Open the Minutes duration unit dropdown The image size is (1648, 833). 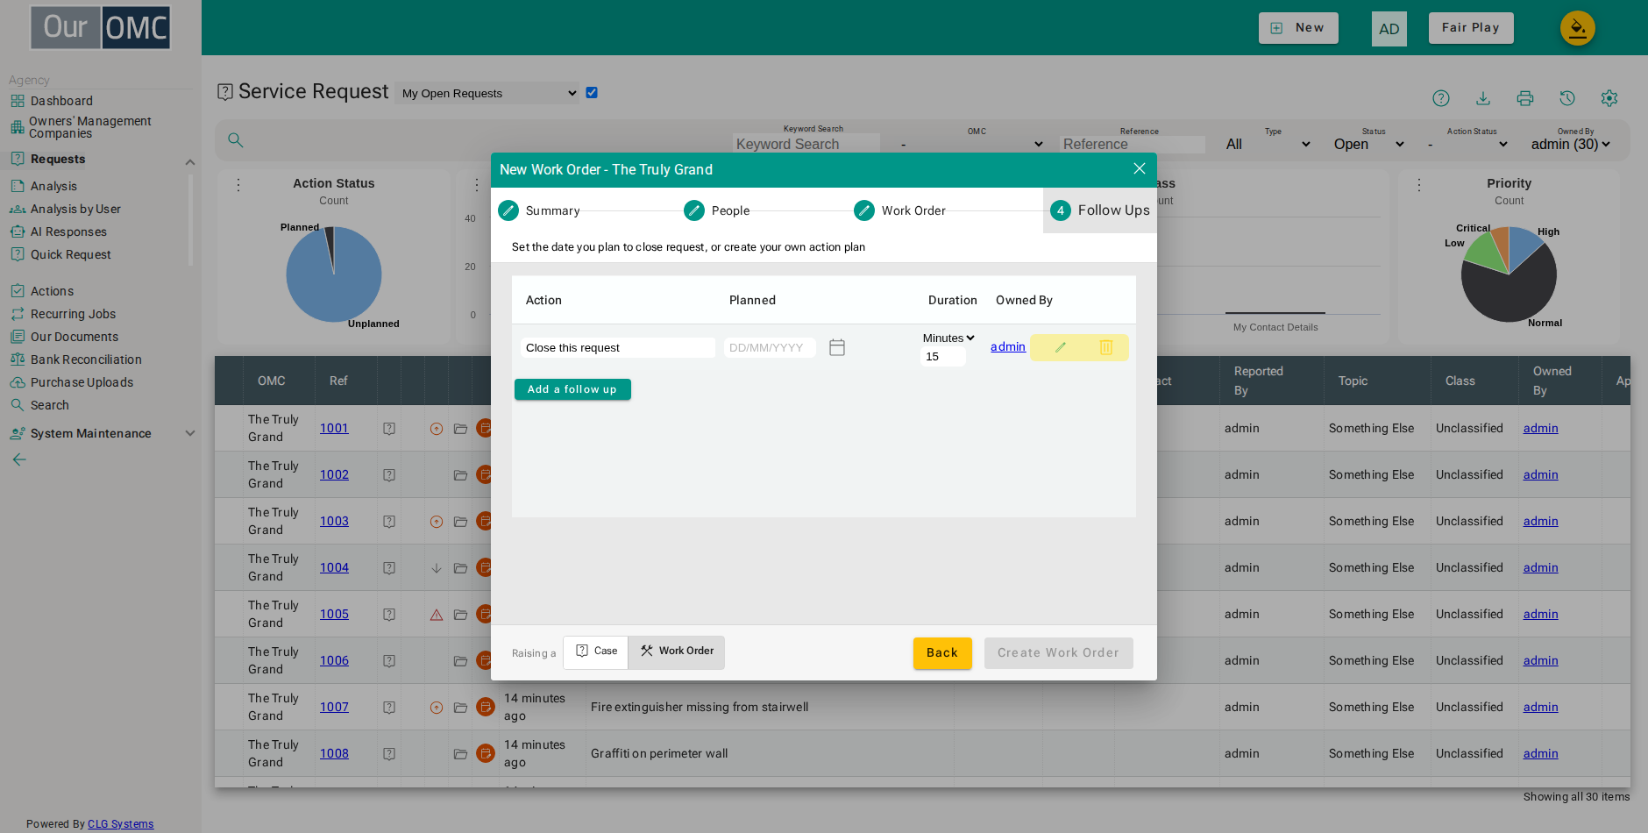[x=948, y=338]
